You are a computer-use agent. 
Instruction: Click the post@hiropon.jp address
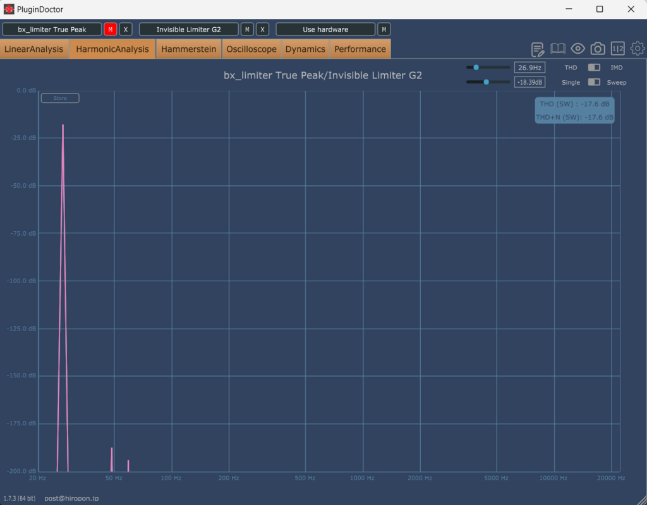(71, 499)
